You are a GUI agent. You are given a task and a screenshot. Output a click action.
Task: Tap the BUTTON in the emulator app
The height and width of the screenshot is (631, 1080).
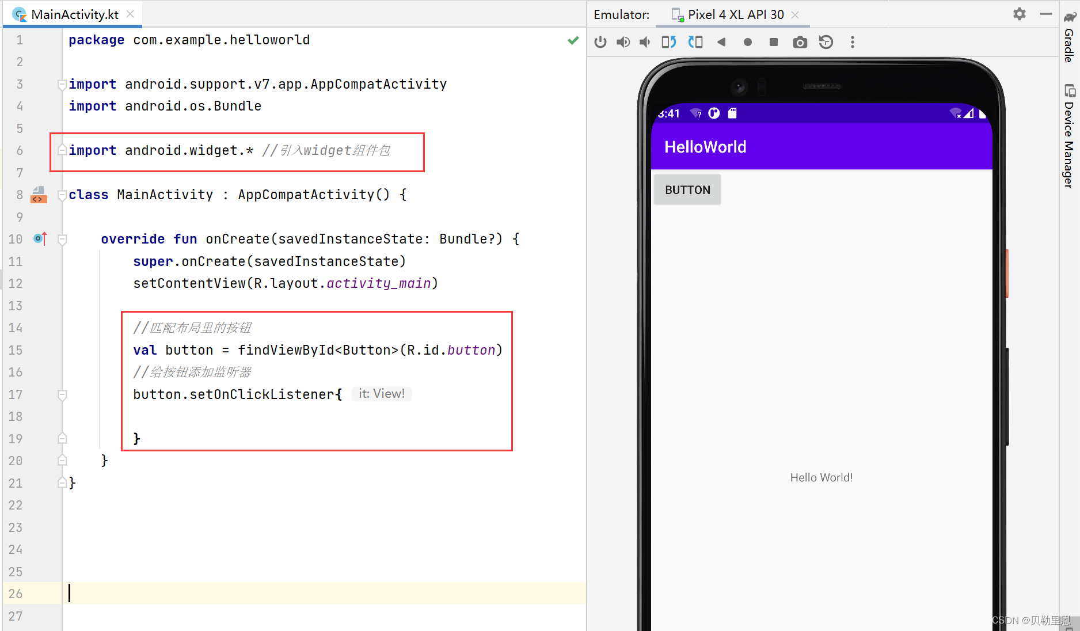point(687,190)
